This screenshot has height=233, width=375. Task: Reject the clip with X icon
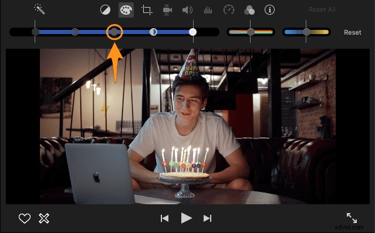click(x=44, y=218)
